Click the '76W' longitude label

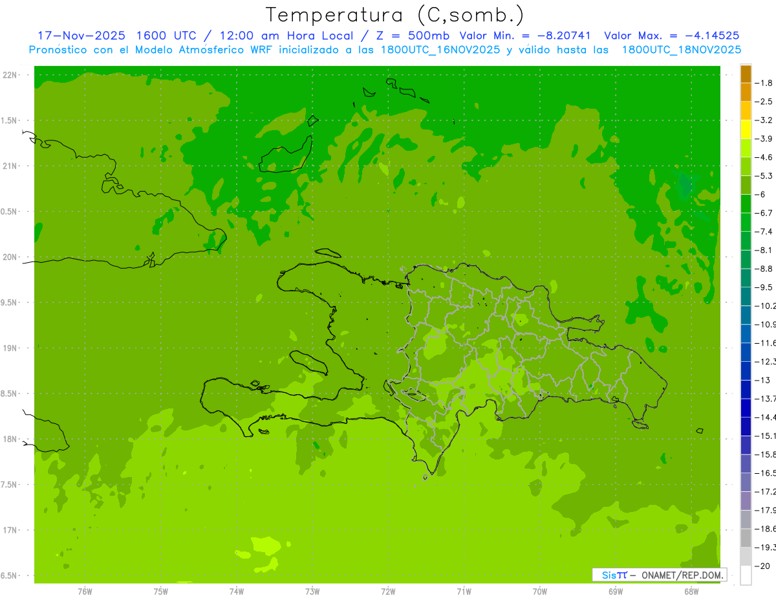[85, 592]
